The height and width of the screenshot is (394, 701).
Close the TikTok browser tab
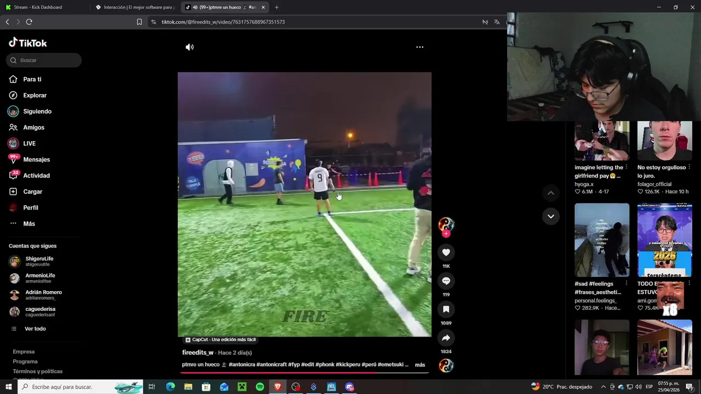pos(263,7)
